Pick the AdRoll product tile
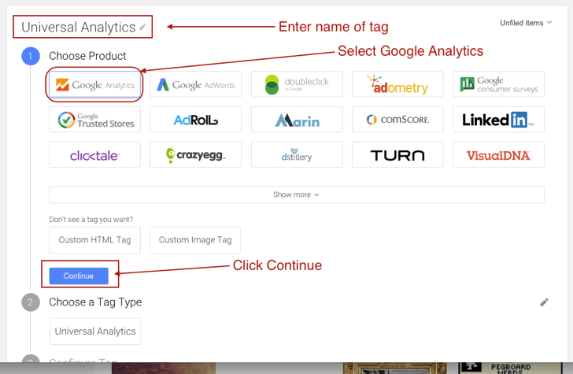Screen dimensions: 573x374 click(195, 120)
